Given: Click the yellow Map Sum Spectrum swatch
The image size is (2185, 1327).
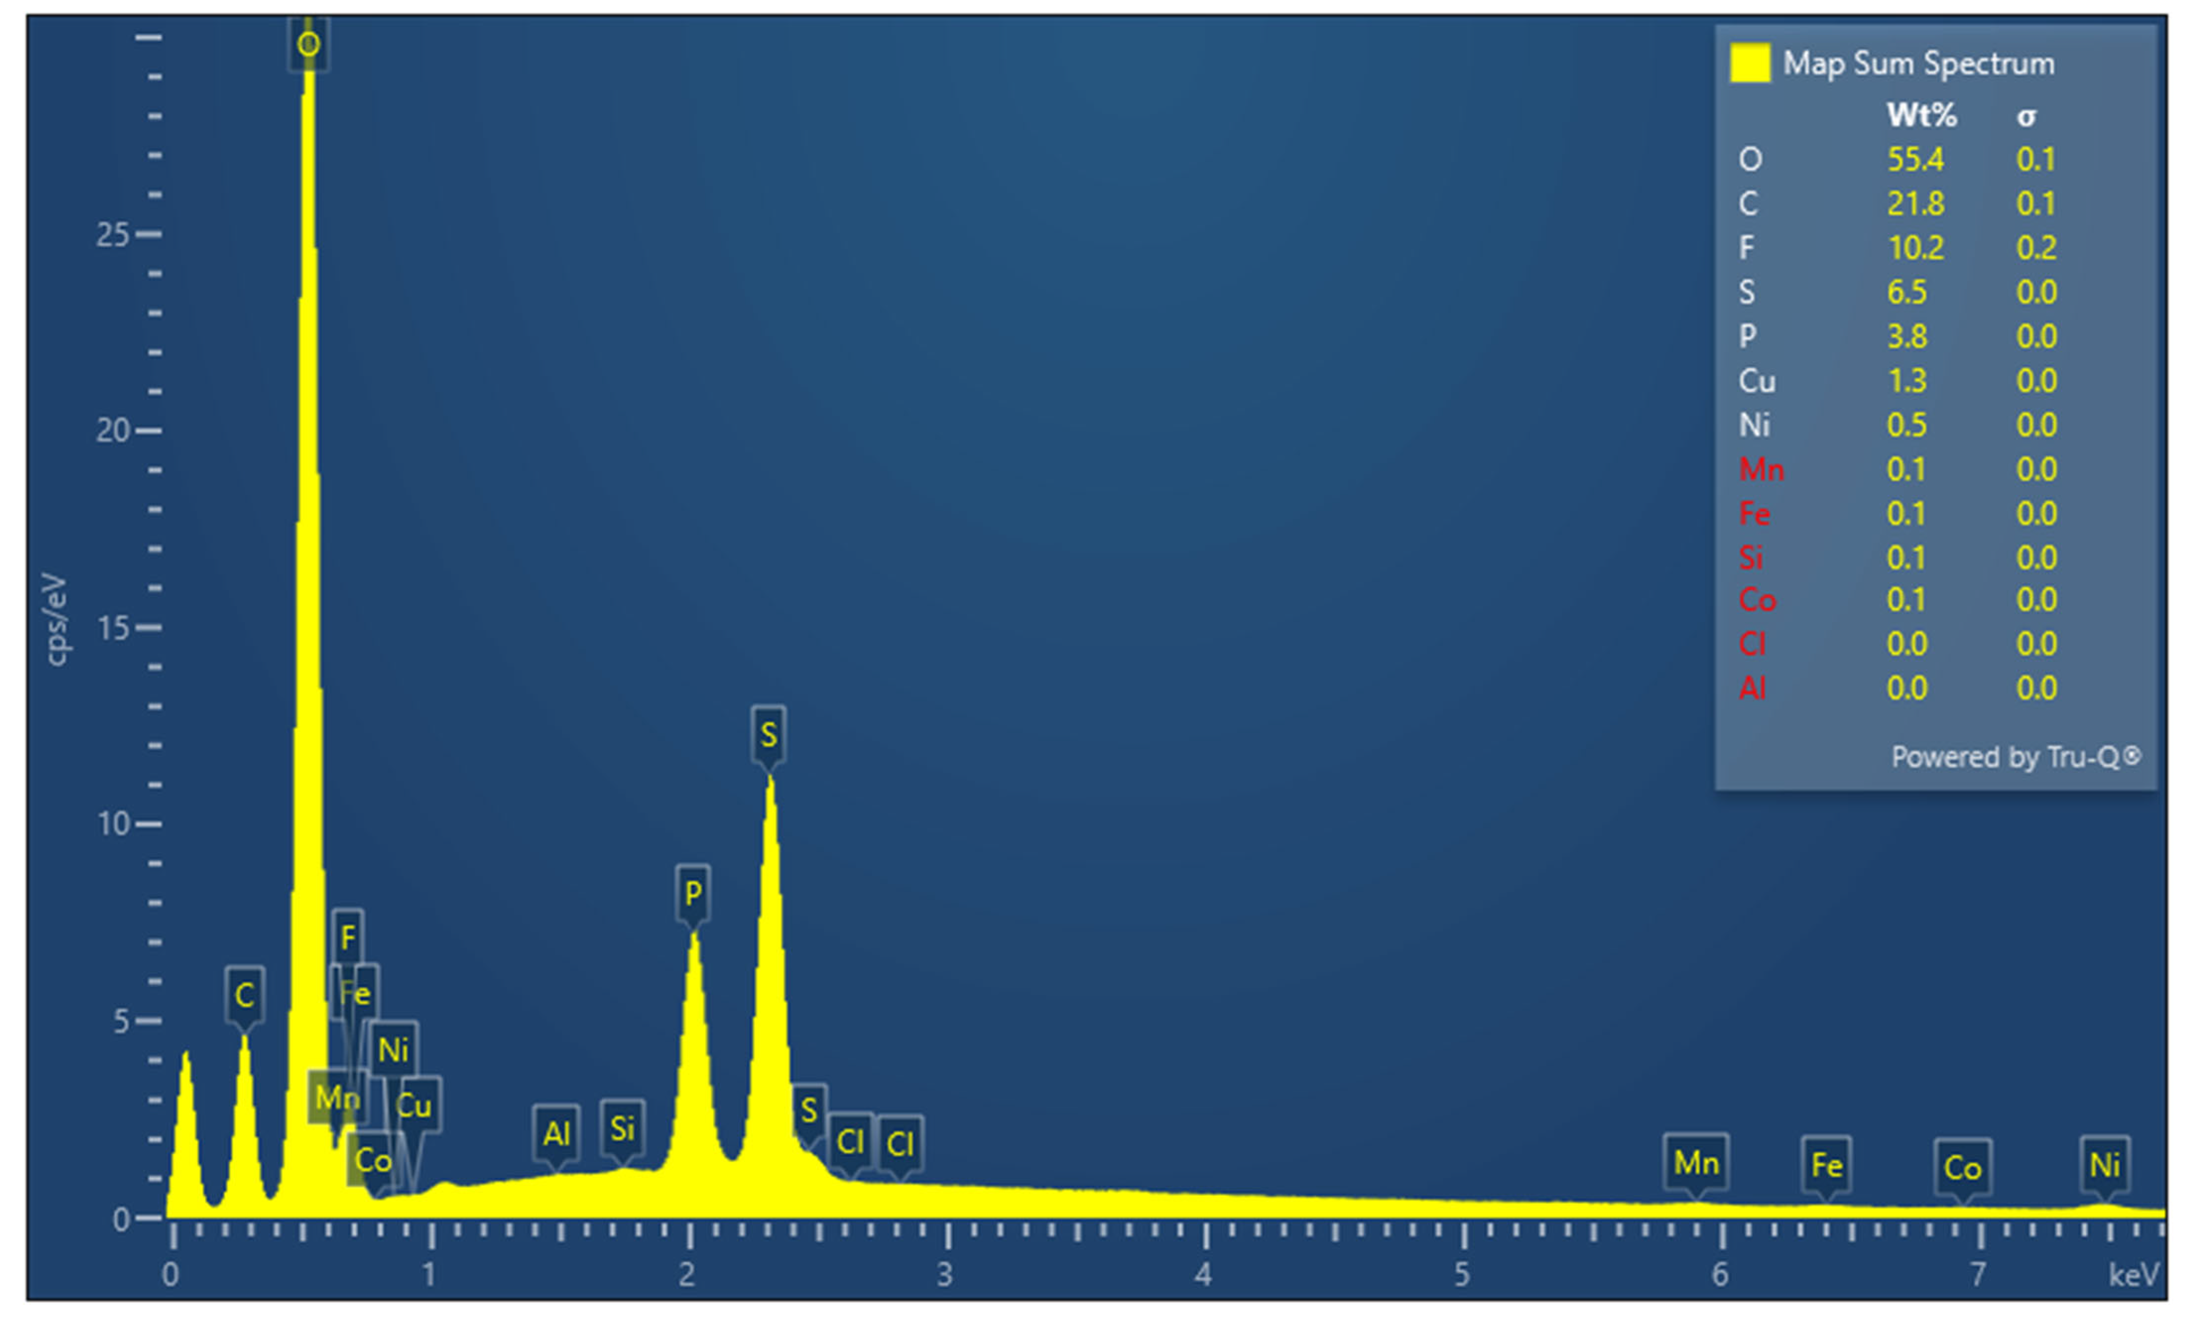Looking at the screenshot, I should tap(1750, 64).
